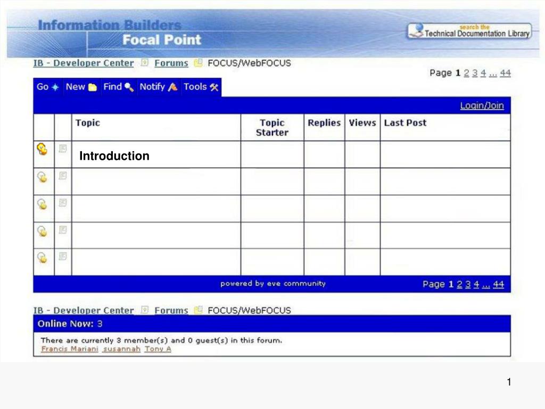545x409 pixels.
Task: Open the bottom IB - Developer Center breadcrumb
Action: (84, 310)
